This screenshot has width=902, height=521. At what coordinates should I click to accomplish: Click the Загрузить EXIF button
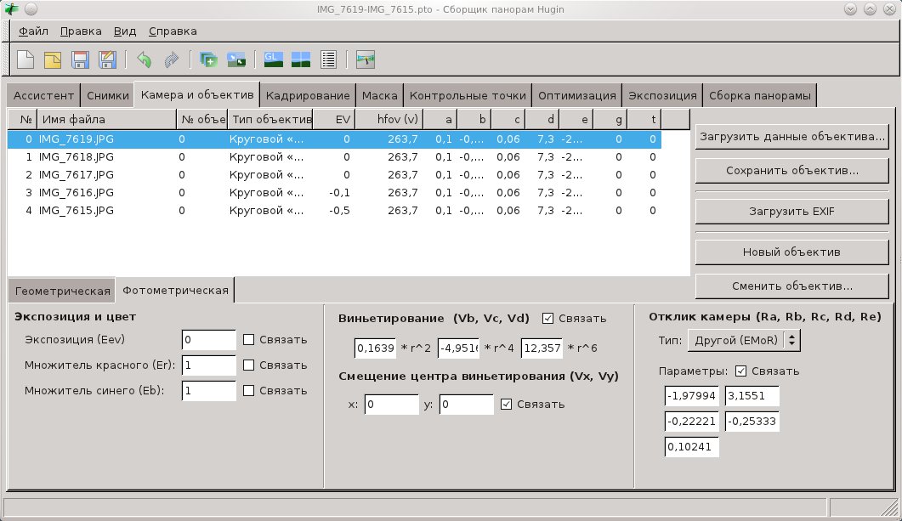pyautogui.click(x=791, y=210)
